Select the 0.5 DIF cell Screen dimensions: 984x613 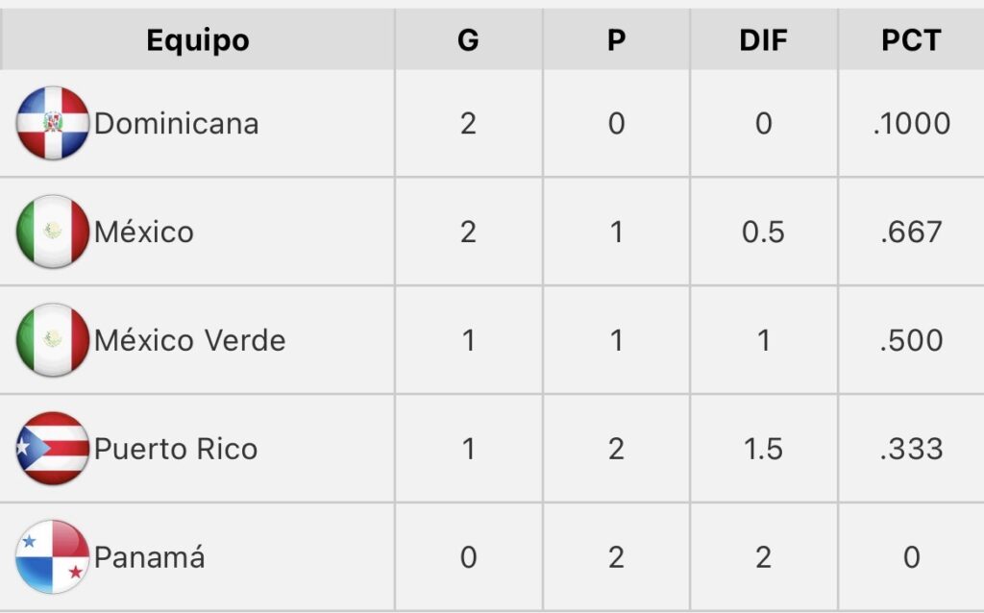pos(763,232)
